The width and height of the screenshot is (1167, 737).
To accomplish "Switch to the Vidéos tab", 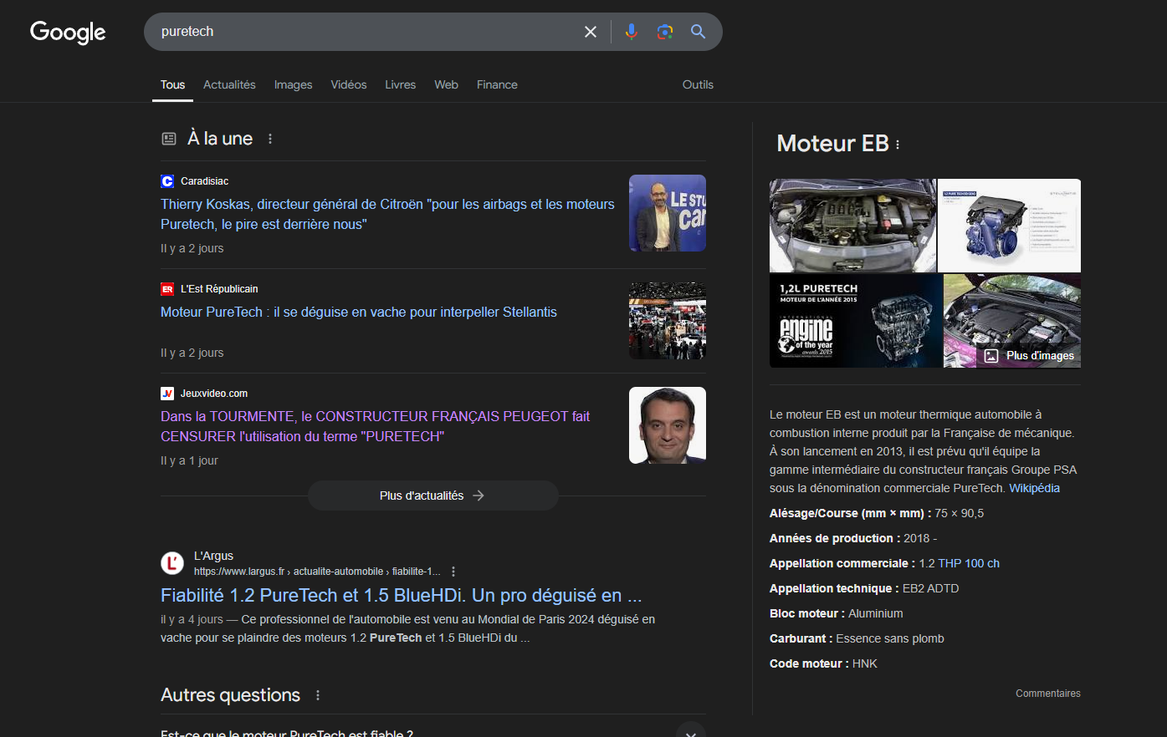I will tap(349, 84).
